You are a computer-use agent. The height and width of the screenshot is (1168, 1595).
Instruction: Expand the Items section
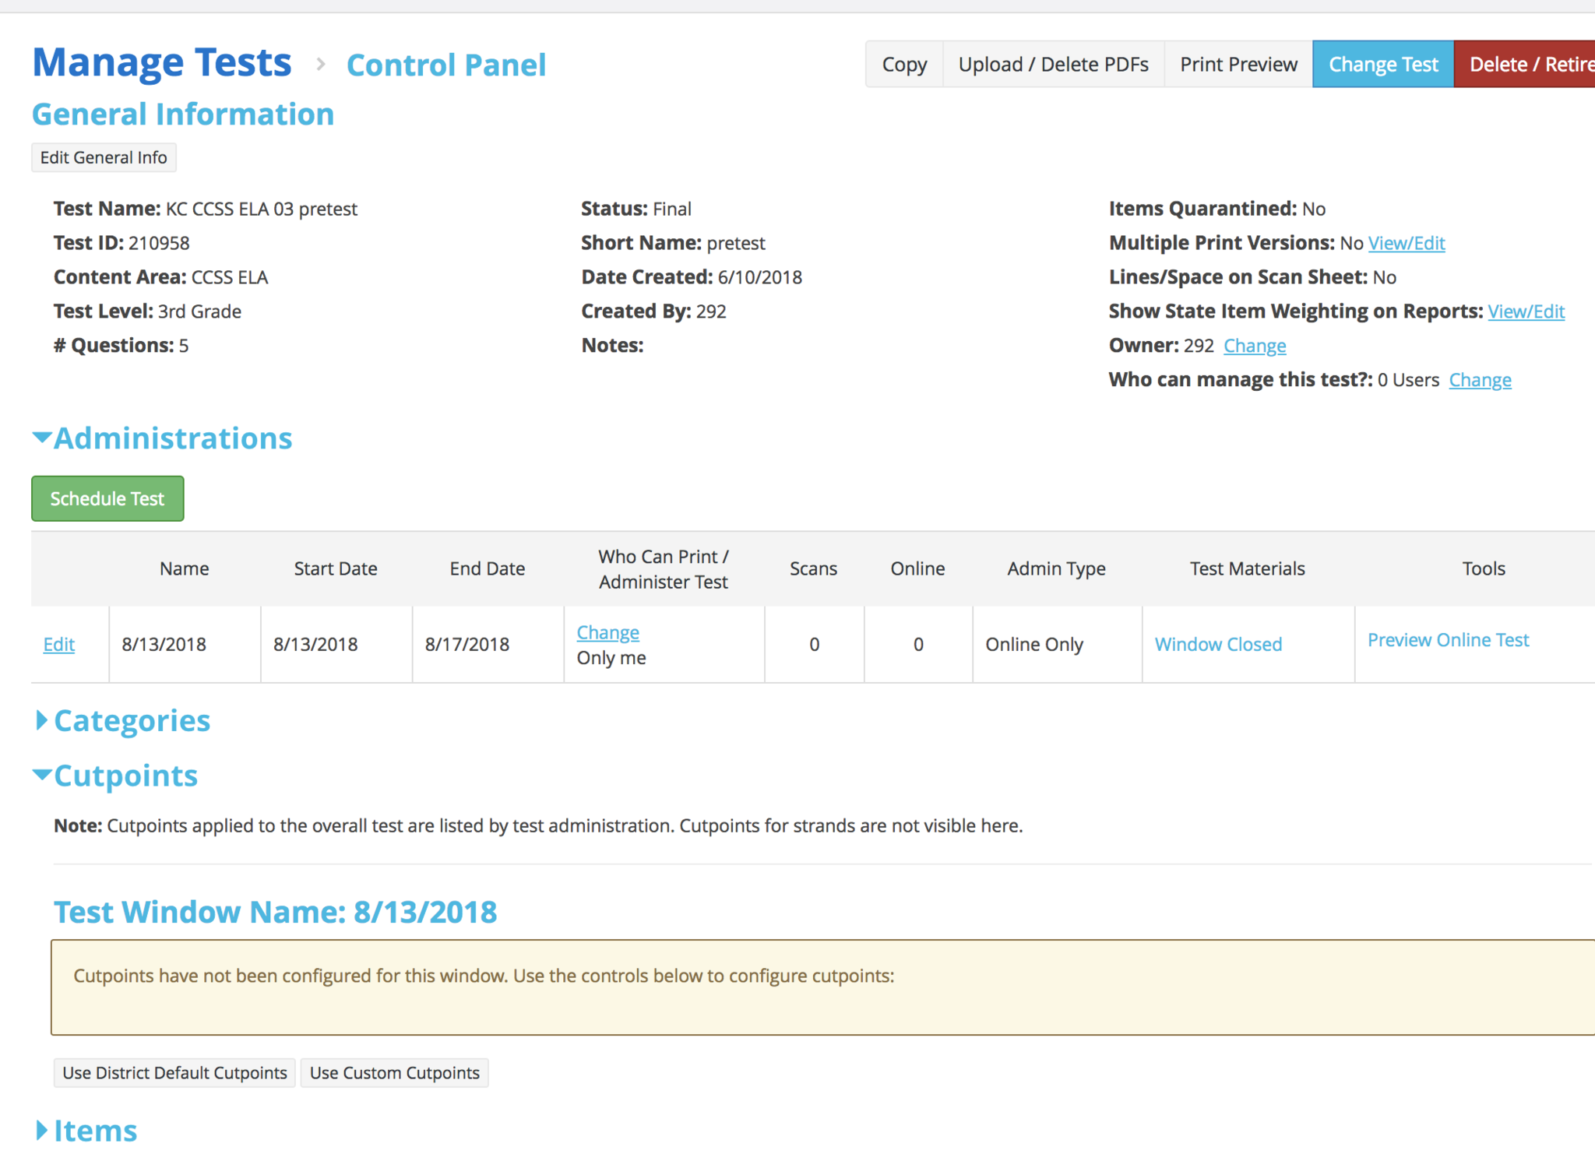point(42,1130)
